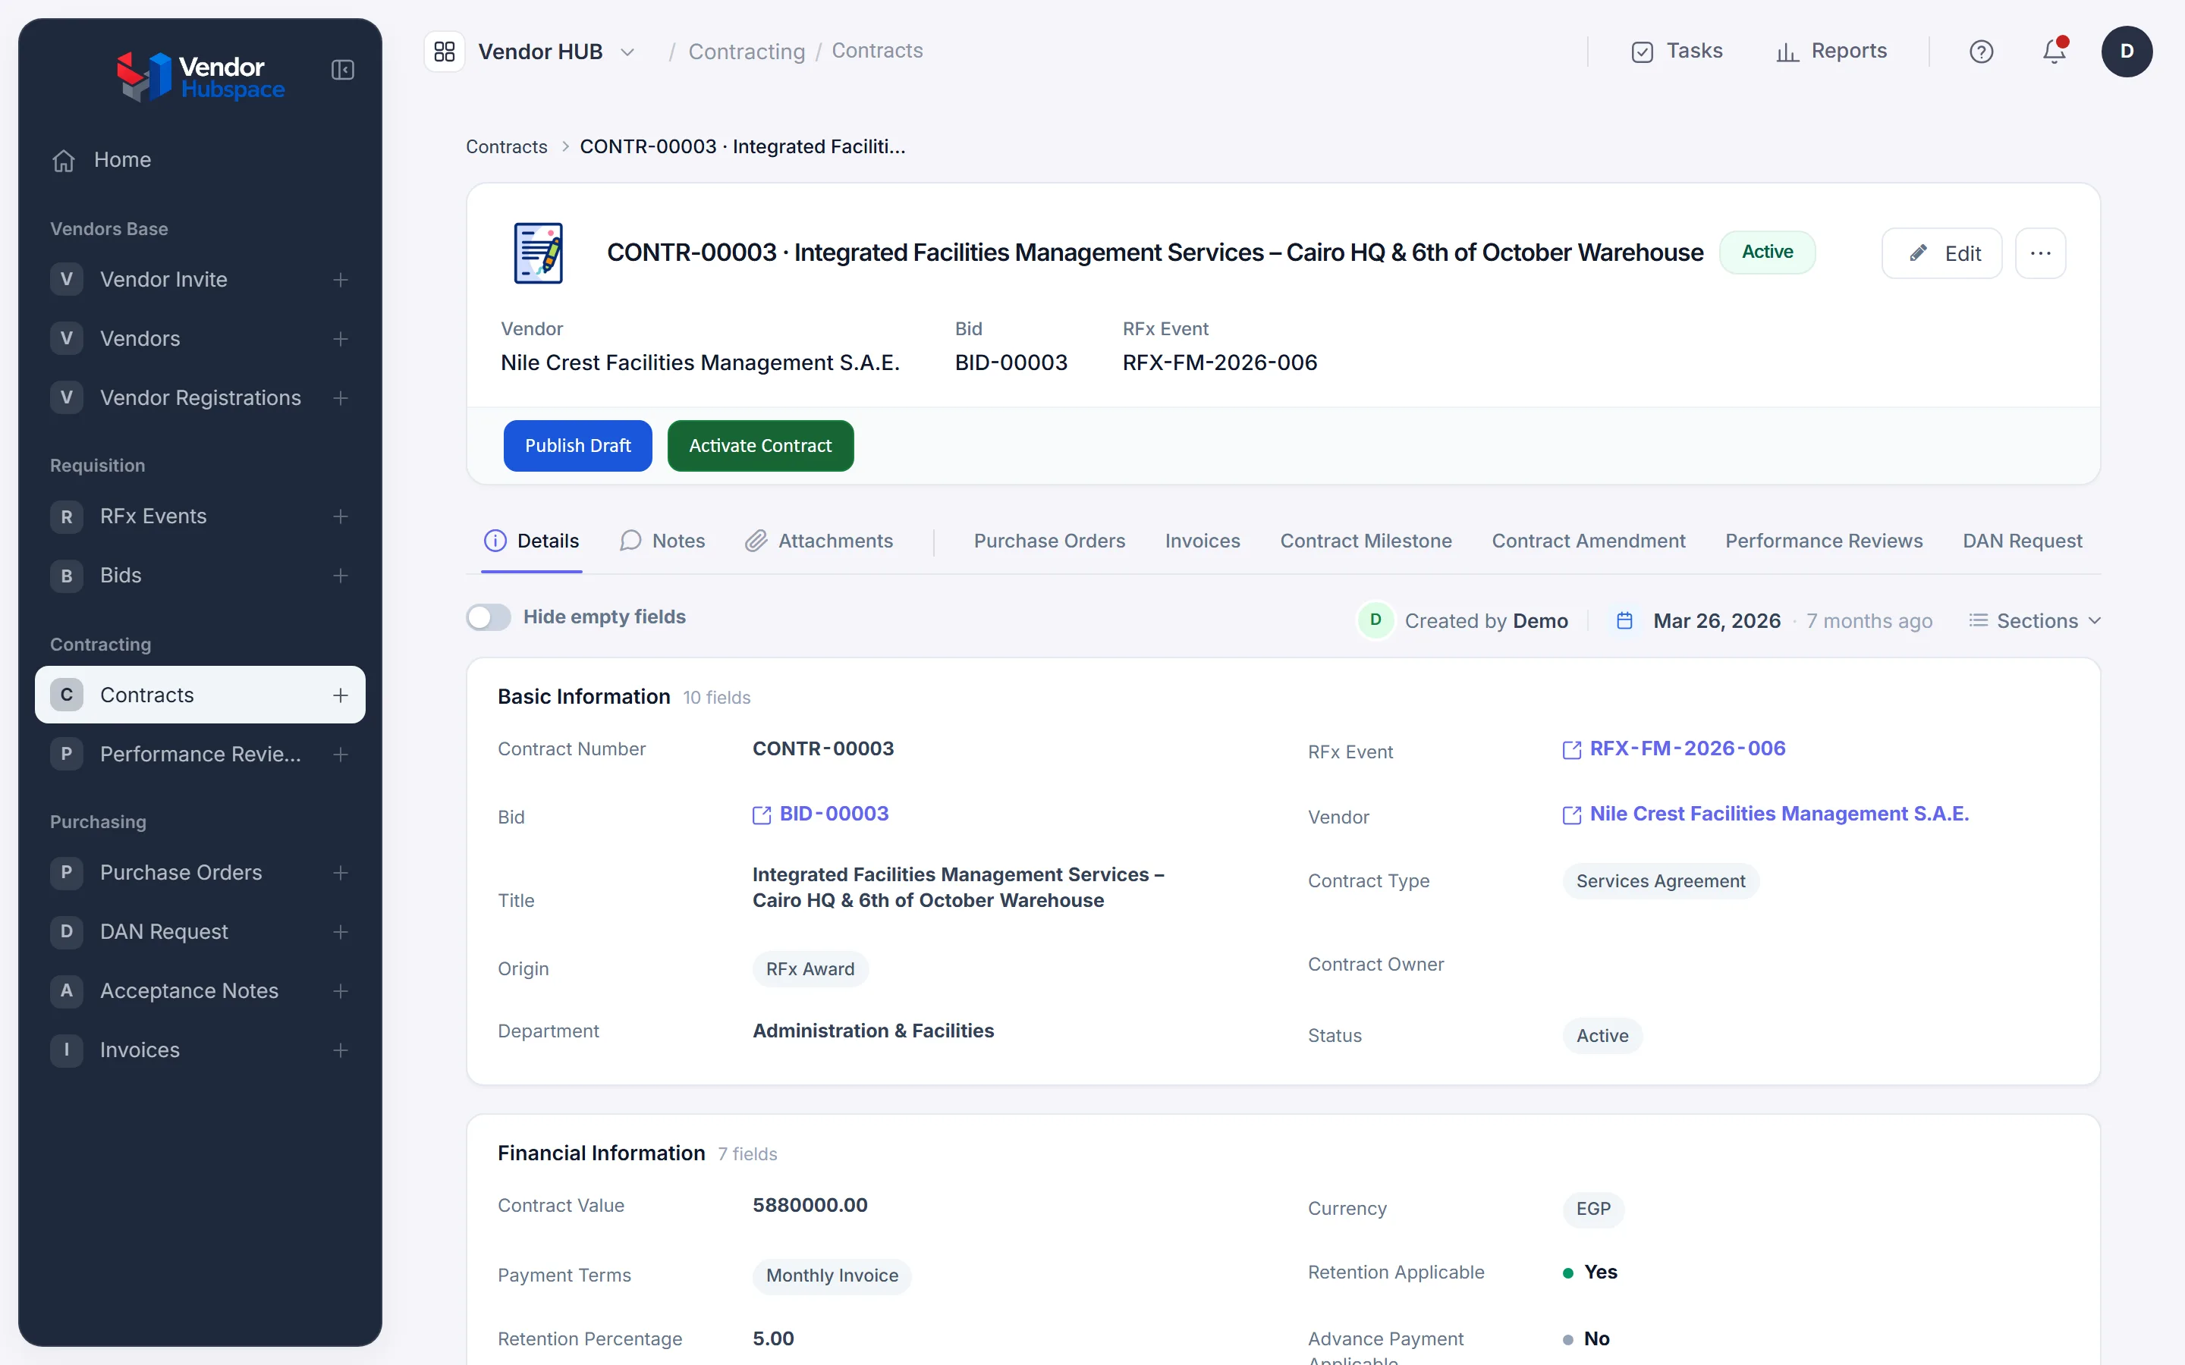Viewport: 2185px width, 1365px height.
Task: Add new Vendor Invite plus icon
Action: pyautogui.click(x=341, y=280)
